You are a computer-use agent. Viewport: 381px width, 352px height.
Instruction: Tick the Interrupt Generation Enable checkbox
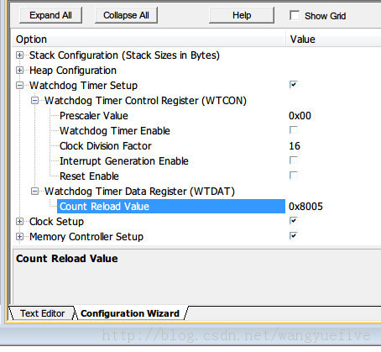294,160
